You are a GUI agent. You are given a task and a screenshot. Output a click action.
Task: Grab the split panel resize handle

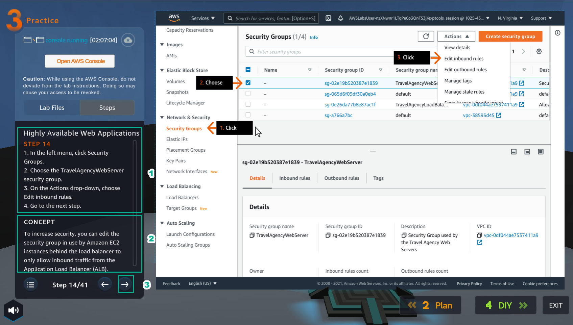click(x=373, y=150)
